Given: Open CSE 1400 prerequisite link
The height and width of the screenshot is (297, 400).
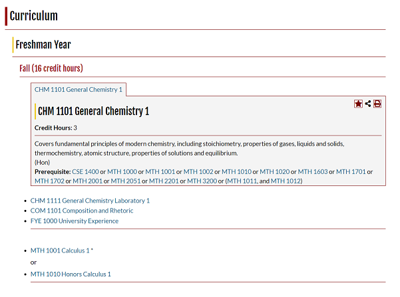Looking at the screenshot, I should point(85,171).
